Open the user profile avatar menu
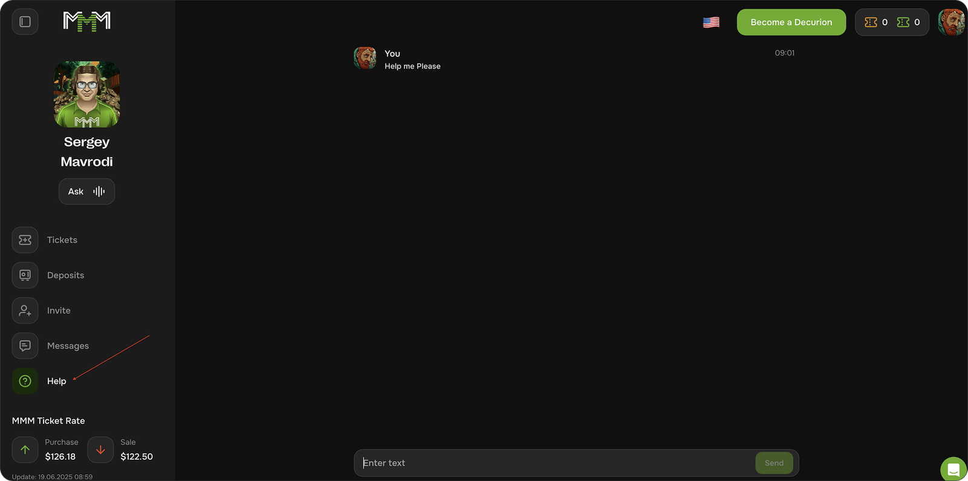 click(951, 22)
